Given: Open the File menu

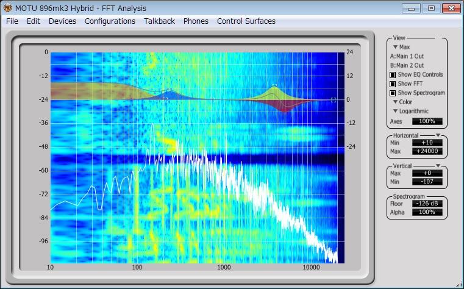Looking at the screenshot, I should (x=12, y=21).
